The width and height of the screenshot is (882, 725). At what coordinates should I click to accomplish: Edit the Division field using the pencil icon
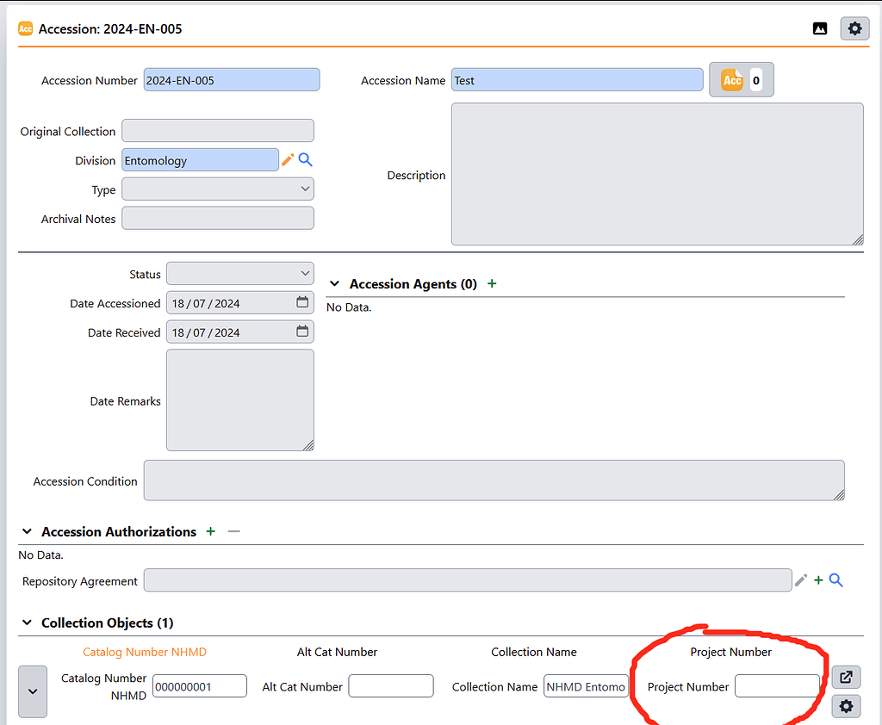click(x=289, y=160)
